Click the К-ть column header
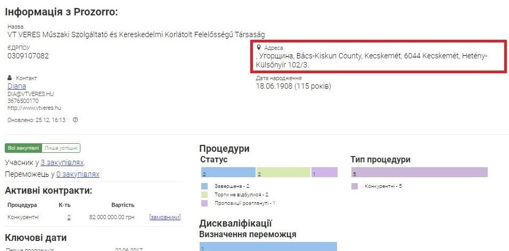 tap(64, 205)
